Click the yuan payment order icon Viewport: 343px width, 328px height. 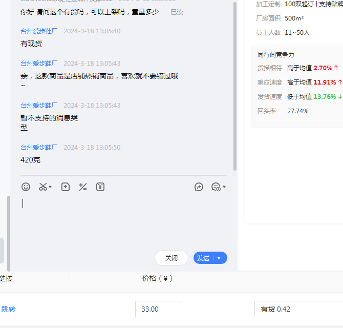100,187
